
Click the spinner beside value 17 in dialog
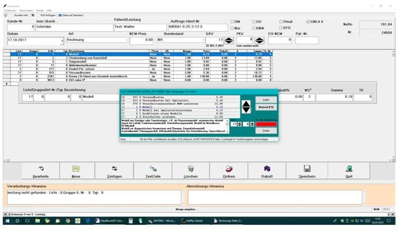pyautogui.click(x=239, y=124)
